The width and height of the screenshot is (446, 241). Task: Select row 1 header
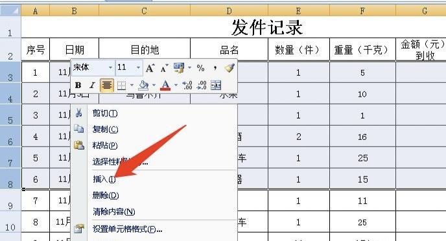[x=10, y=27]
